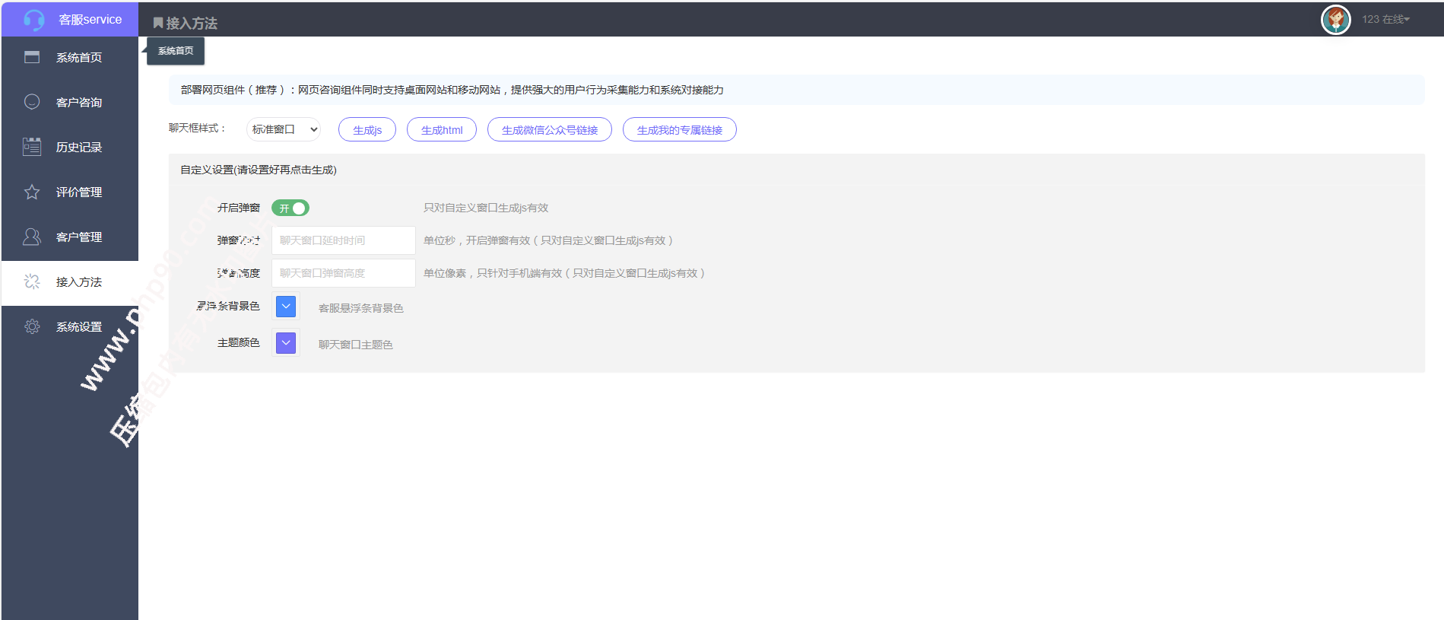Screen dimensions: 1444x620
Task: Expand the 123 在线 status menu
Action: coord(1385,20)
